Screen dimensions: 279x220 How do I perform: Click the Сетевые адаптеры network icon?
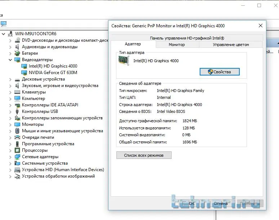click(17, 157)
